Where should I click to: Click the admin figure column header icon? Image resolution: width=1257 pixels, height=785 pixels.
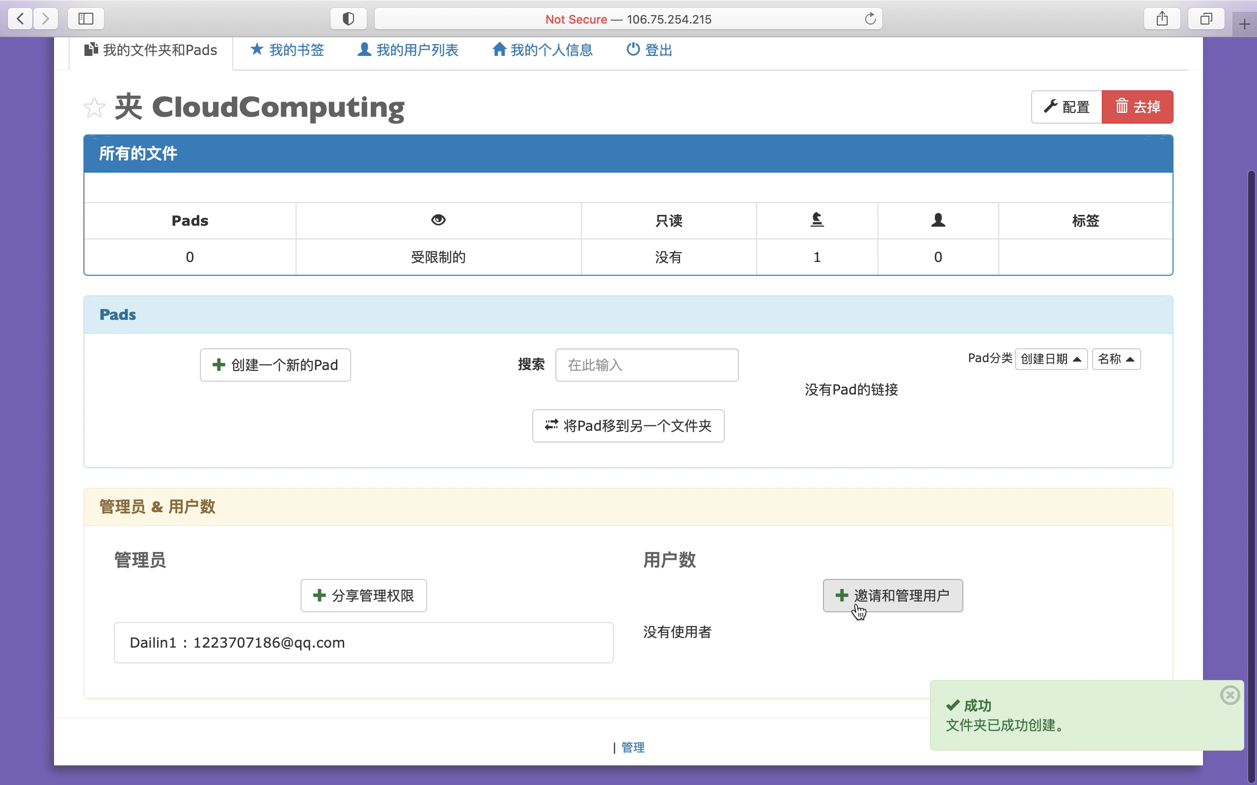[x=817, y=220]
